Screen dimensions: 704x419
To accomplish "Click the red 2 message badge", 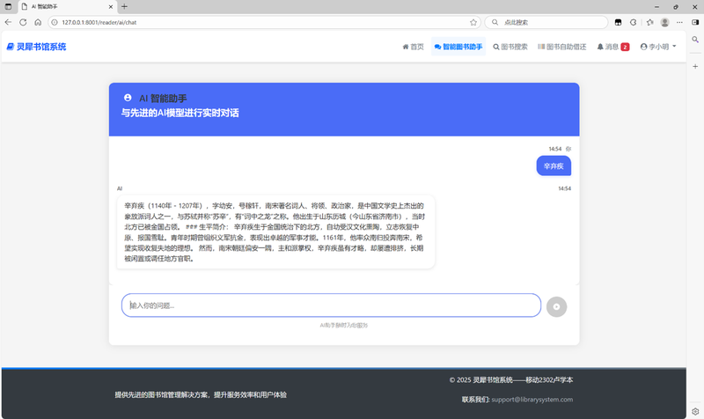I will pyautogui.click(x=625, y=47).
